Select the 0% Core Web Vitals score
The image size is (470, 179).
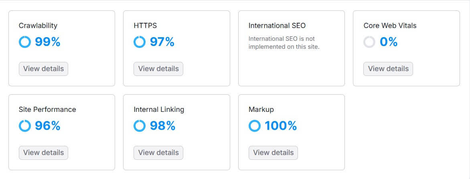pyautogui.click(x=389, y=42)
